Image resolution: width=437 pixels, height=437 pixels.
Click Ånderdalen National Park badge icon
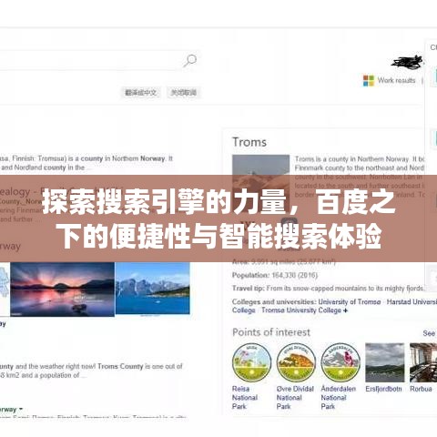click(340, 362)
